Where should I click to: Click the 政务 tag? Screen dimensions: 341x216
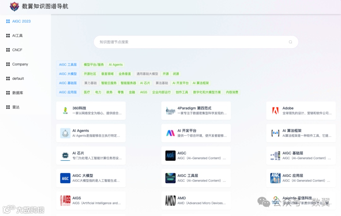[109, 92]
